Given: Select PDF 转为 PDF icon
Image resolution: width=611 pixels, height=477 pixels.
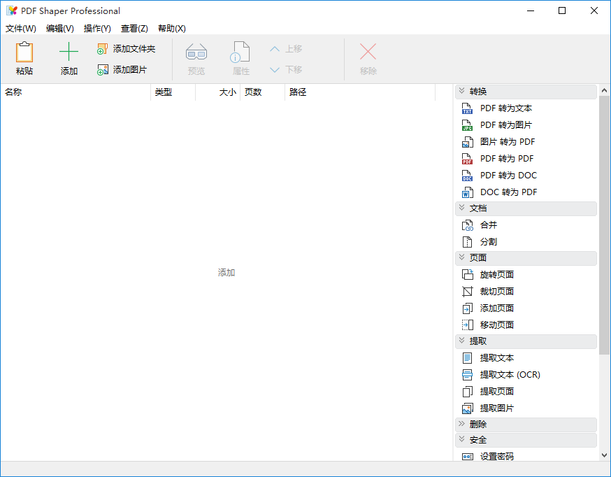Looking at the screenshot, I should pyautogui.click(x=467, y=159).
